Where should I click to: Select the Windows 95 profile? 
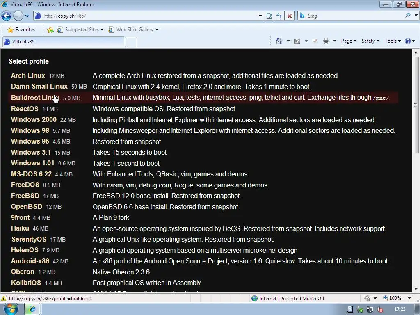[x=30, y=141]
